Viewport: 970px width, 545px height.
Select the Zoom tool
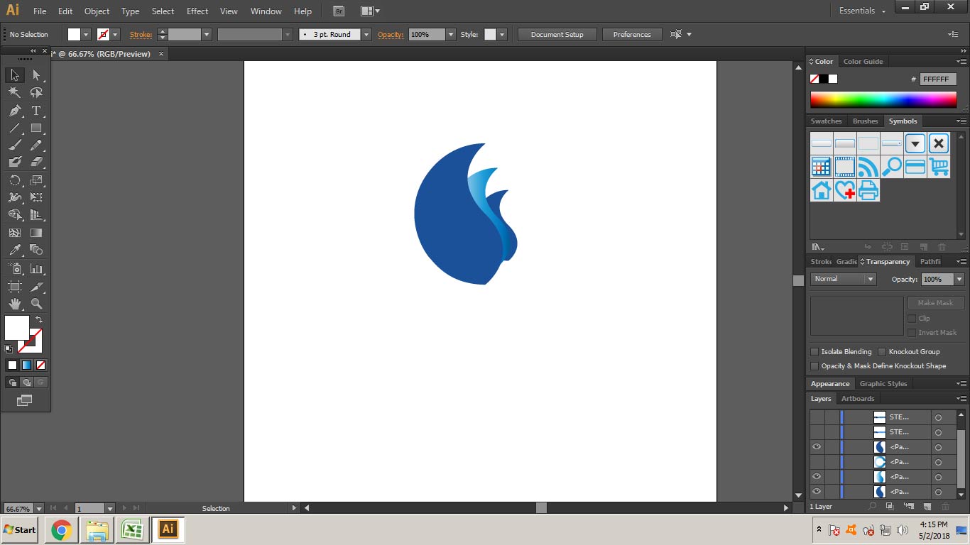(36, 304)
